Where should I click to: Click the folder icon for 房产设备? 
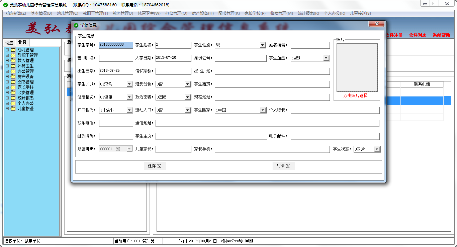(13, 76)
